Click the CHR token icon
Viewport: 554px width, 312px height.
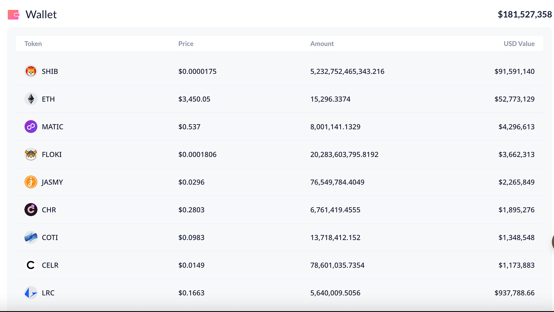tap(31, 210)
